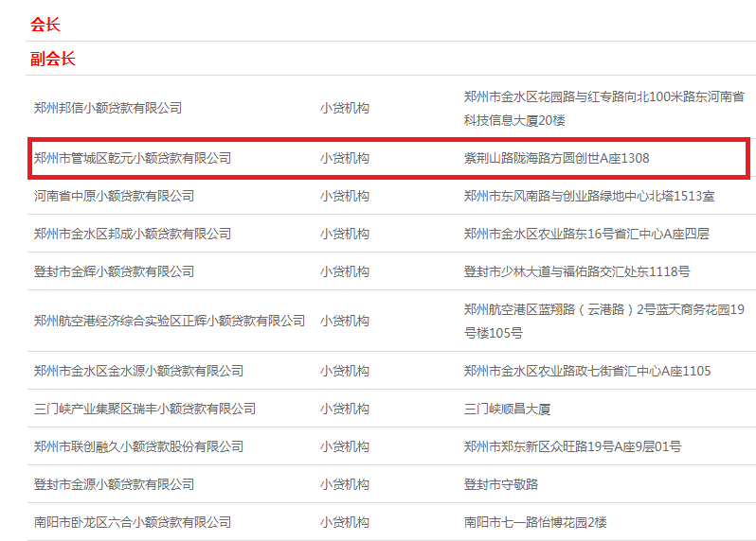Click the 会长 heading
This screenshot has width=756, height=541.
point(45,24)
